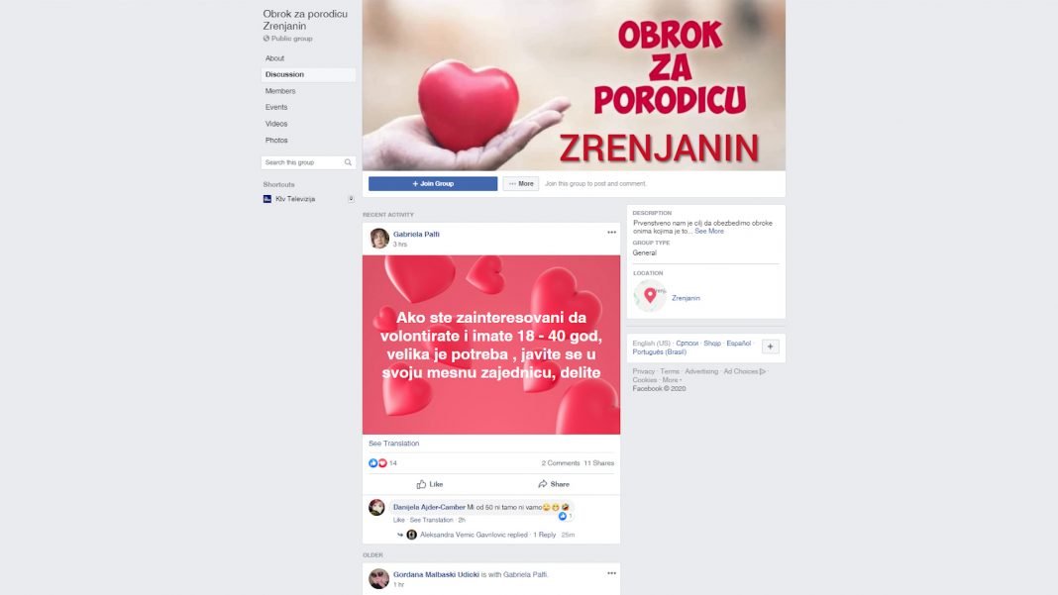The height and width of the screenshot is (595, 1058).
Task: Expand the 1 Reply thread from Aleksandra
Action: [545, 535]
